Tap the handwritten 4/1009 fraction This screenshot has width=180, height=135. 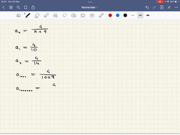48,75
